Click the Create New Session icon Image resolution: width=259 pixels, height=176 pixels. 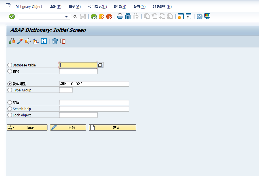tap(181, 16)
